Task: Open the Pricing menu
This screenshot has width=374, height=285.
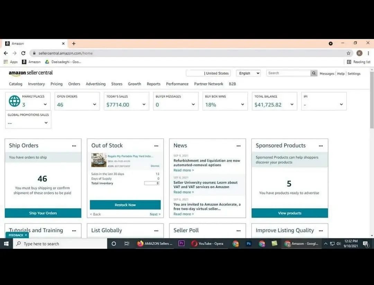Action: click(56, 84)
